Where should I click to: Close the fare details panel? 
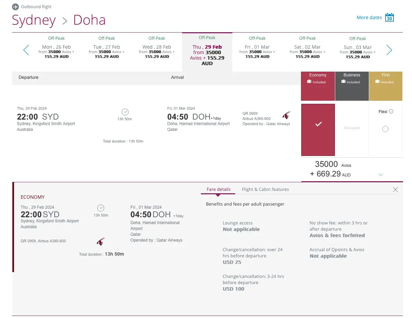click(x=395, y=189)
